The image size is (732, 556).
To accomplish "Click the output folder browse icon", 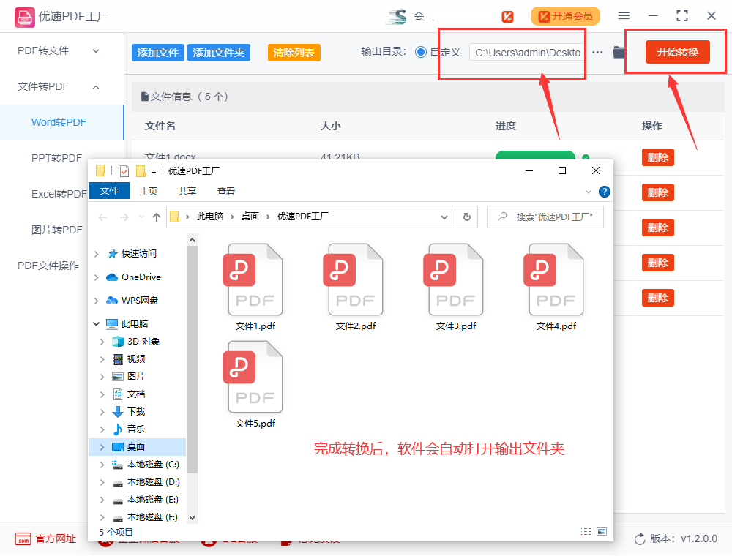I will (618, 52).
